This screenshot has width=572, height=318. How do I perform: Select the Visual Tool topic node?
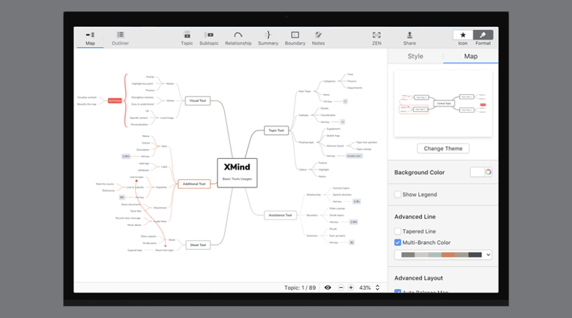pyautogui.click(x=198, y=100)
